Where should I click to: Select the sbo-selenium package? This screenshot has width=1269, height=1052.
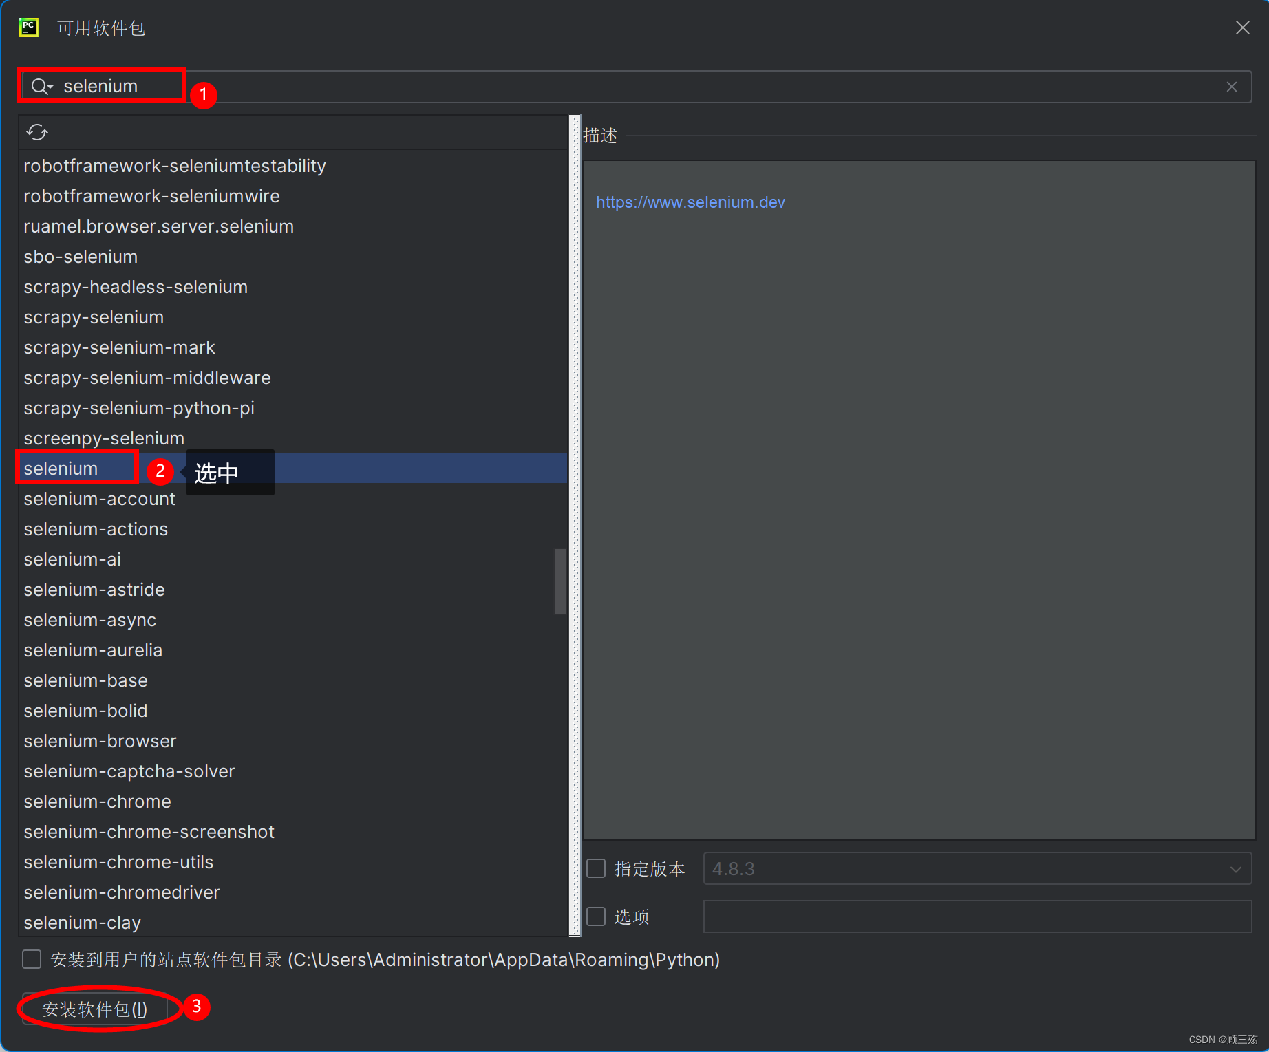click(x=293, y=257)
